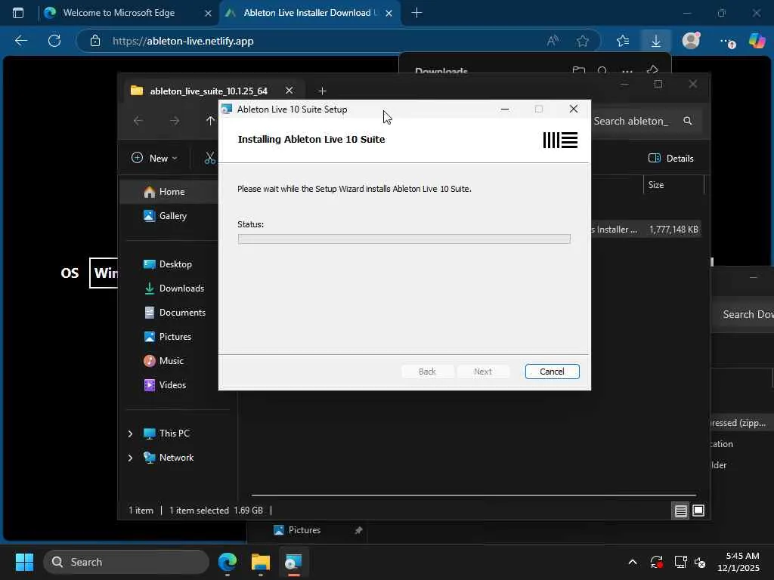The width and height of the screenshot is (774, 580).
Task: Select Network in navigation pane
Action: click(176, 457)
